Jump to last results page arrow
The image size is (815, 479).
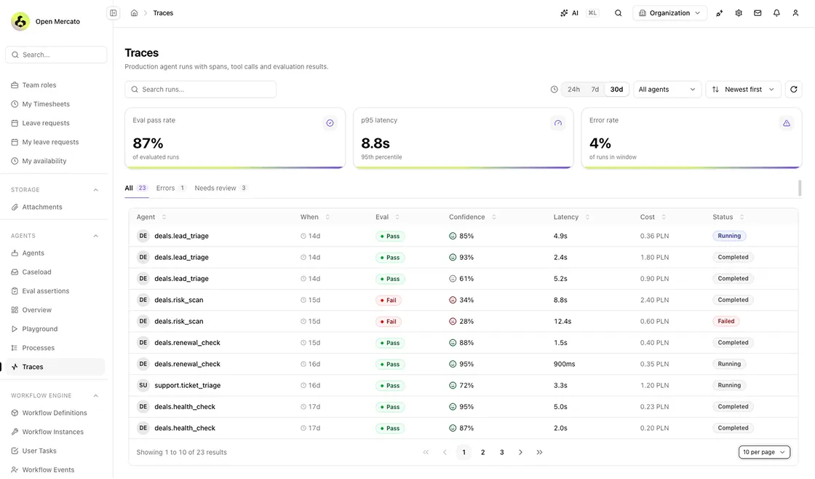pyautogui.click(x=539, y=453)
